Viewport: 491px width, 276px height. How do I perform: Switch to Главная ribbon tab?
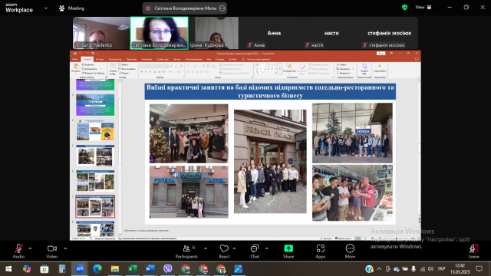[87, 59]
